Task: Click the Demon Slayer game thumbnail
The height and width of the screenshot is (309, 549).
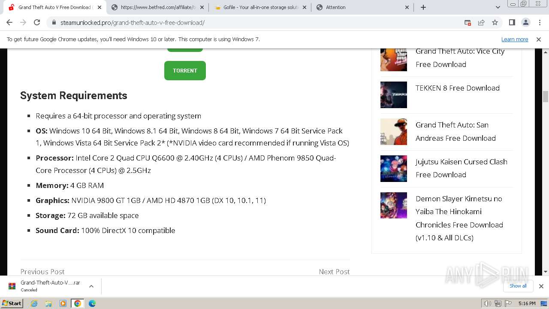Action: point(394,206)
